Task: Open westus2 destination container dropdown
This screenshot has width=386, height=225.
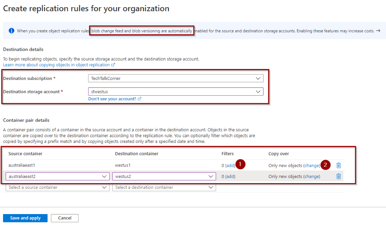Action: tap(164, 176)
